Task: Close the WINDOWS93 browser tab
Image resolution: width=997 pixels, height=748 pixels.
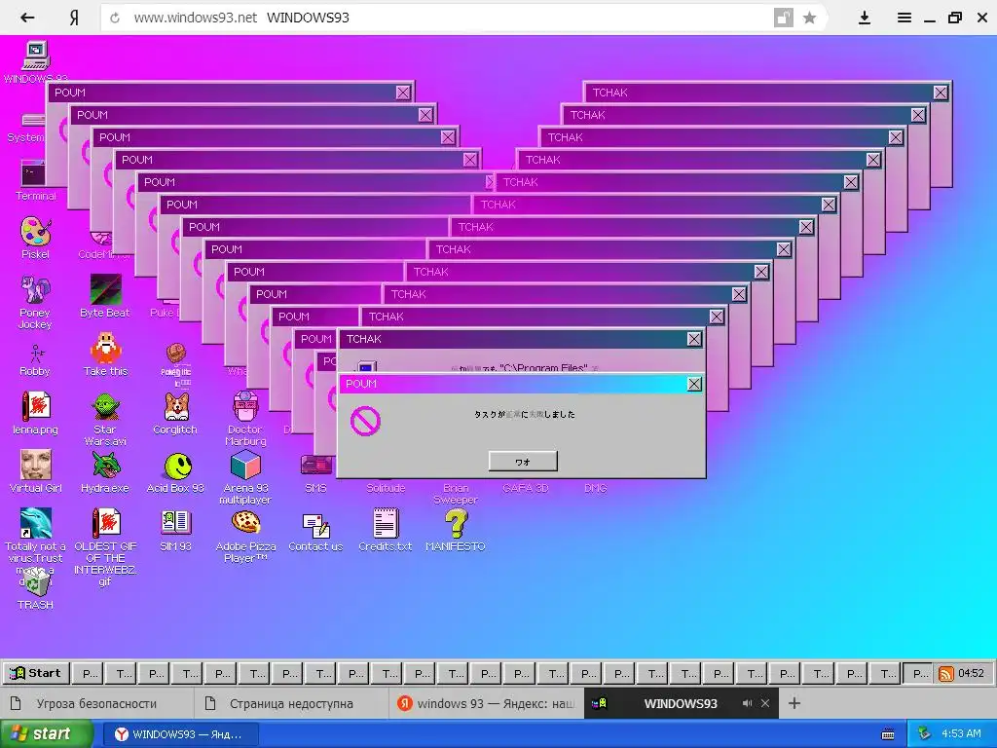Action: (x=765, y=703)
